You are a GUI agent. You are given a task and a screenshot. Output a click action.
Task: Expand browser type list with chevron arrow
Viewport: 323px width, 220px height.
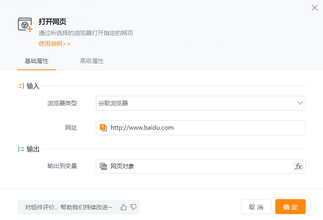click(x=300, y=103)
